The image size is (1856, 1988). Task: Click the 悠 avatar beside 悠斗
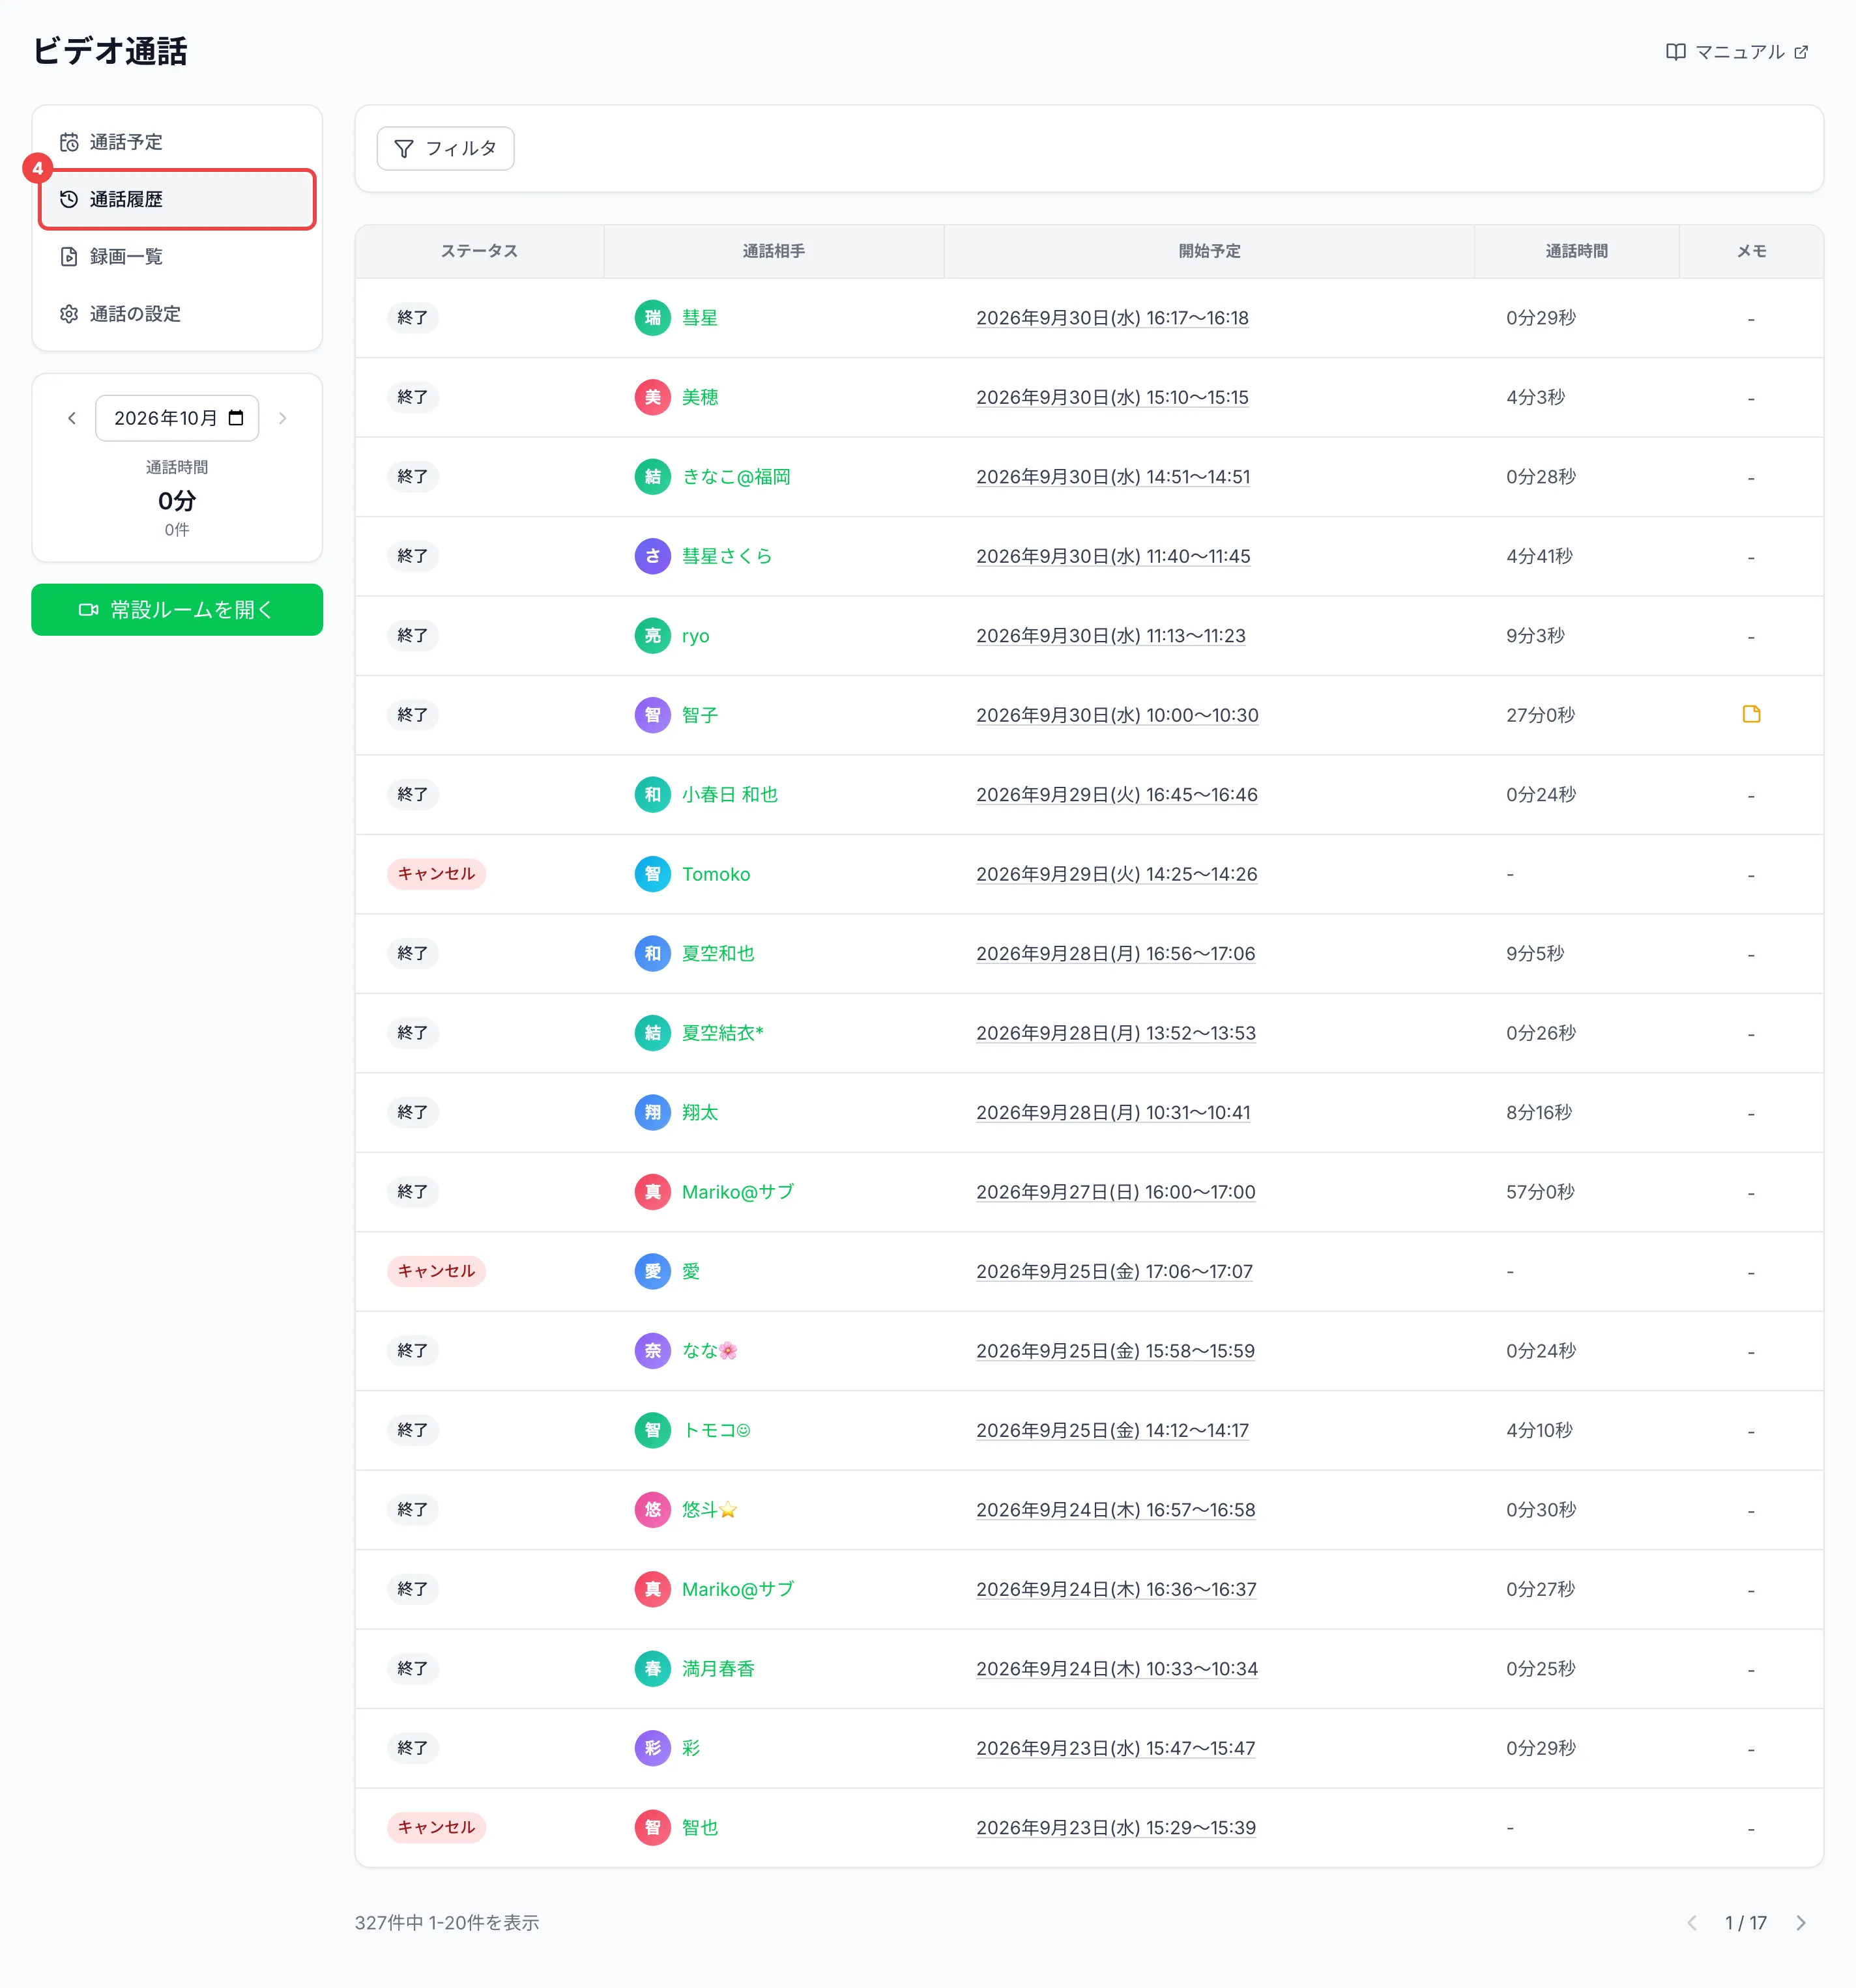(x=652, y=1510)
